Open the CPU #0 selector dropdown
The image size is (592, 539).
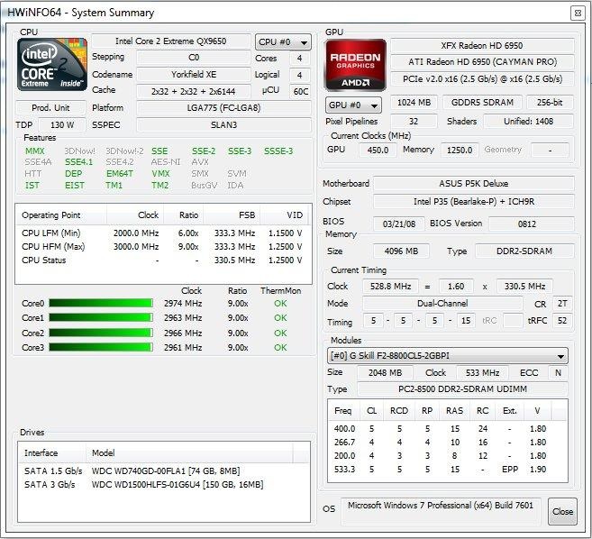[283, 42]
